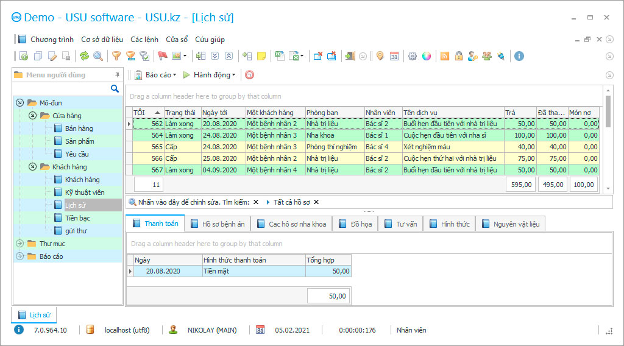Screen dimensions: 624x346
Task: Toggle the pin on the user menu panel
Action: click(117, 75)
